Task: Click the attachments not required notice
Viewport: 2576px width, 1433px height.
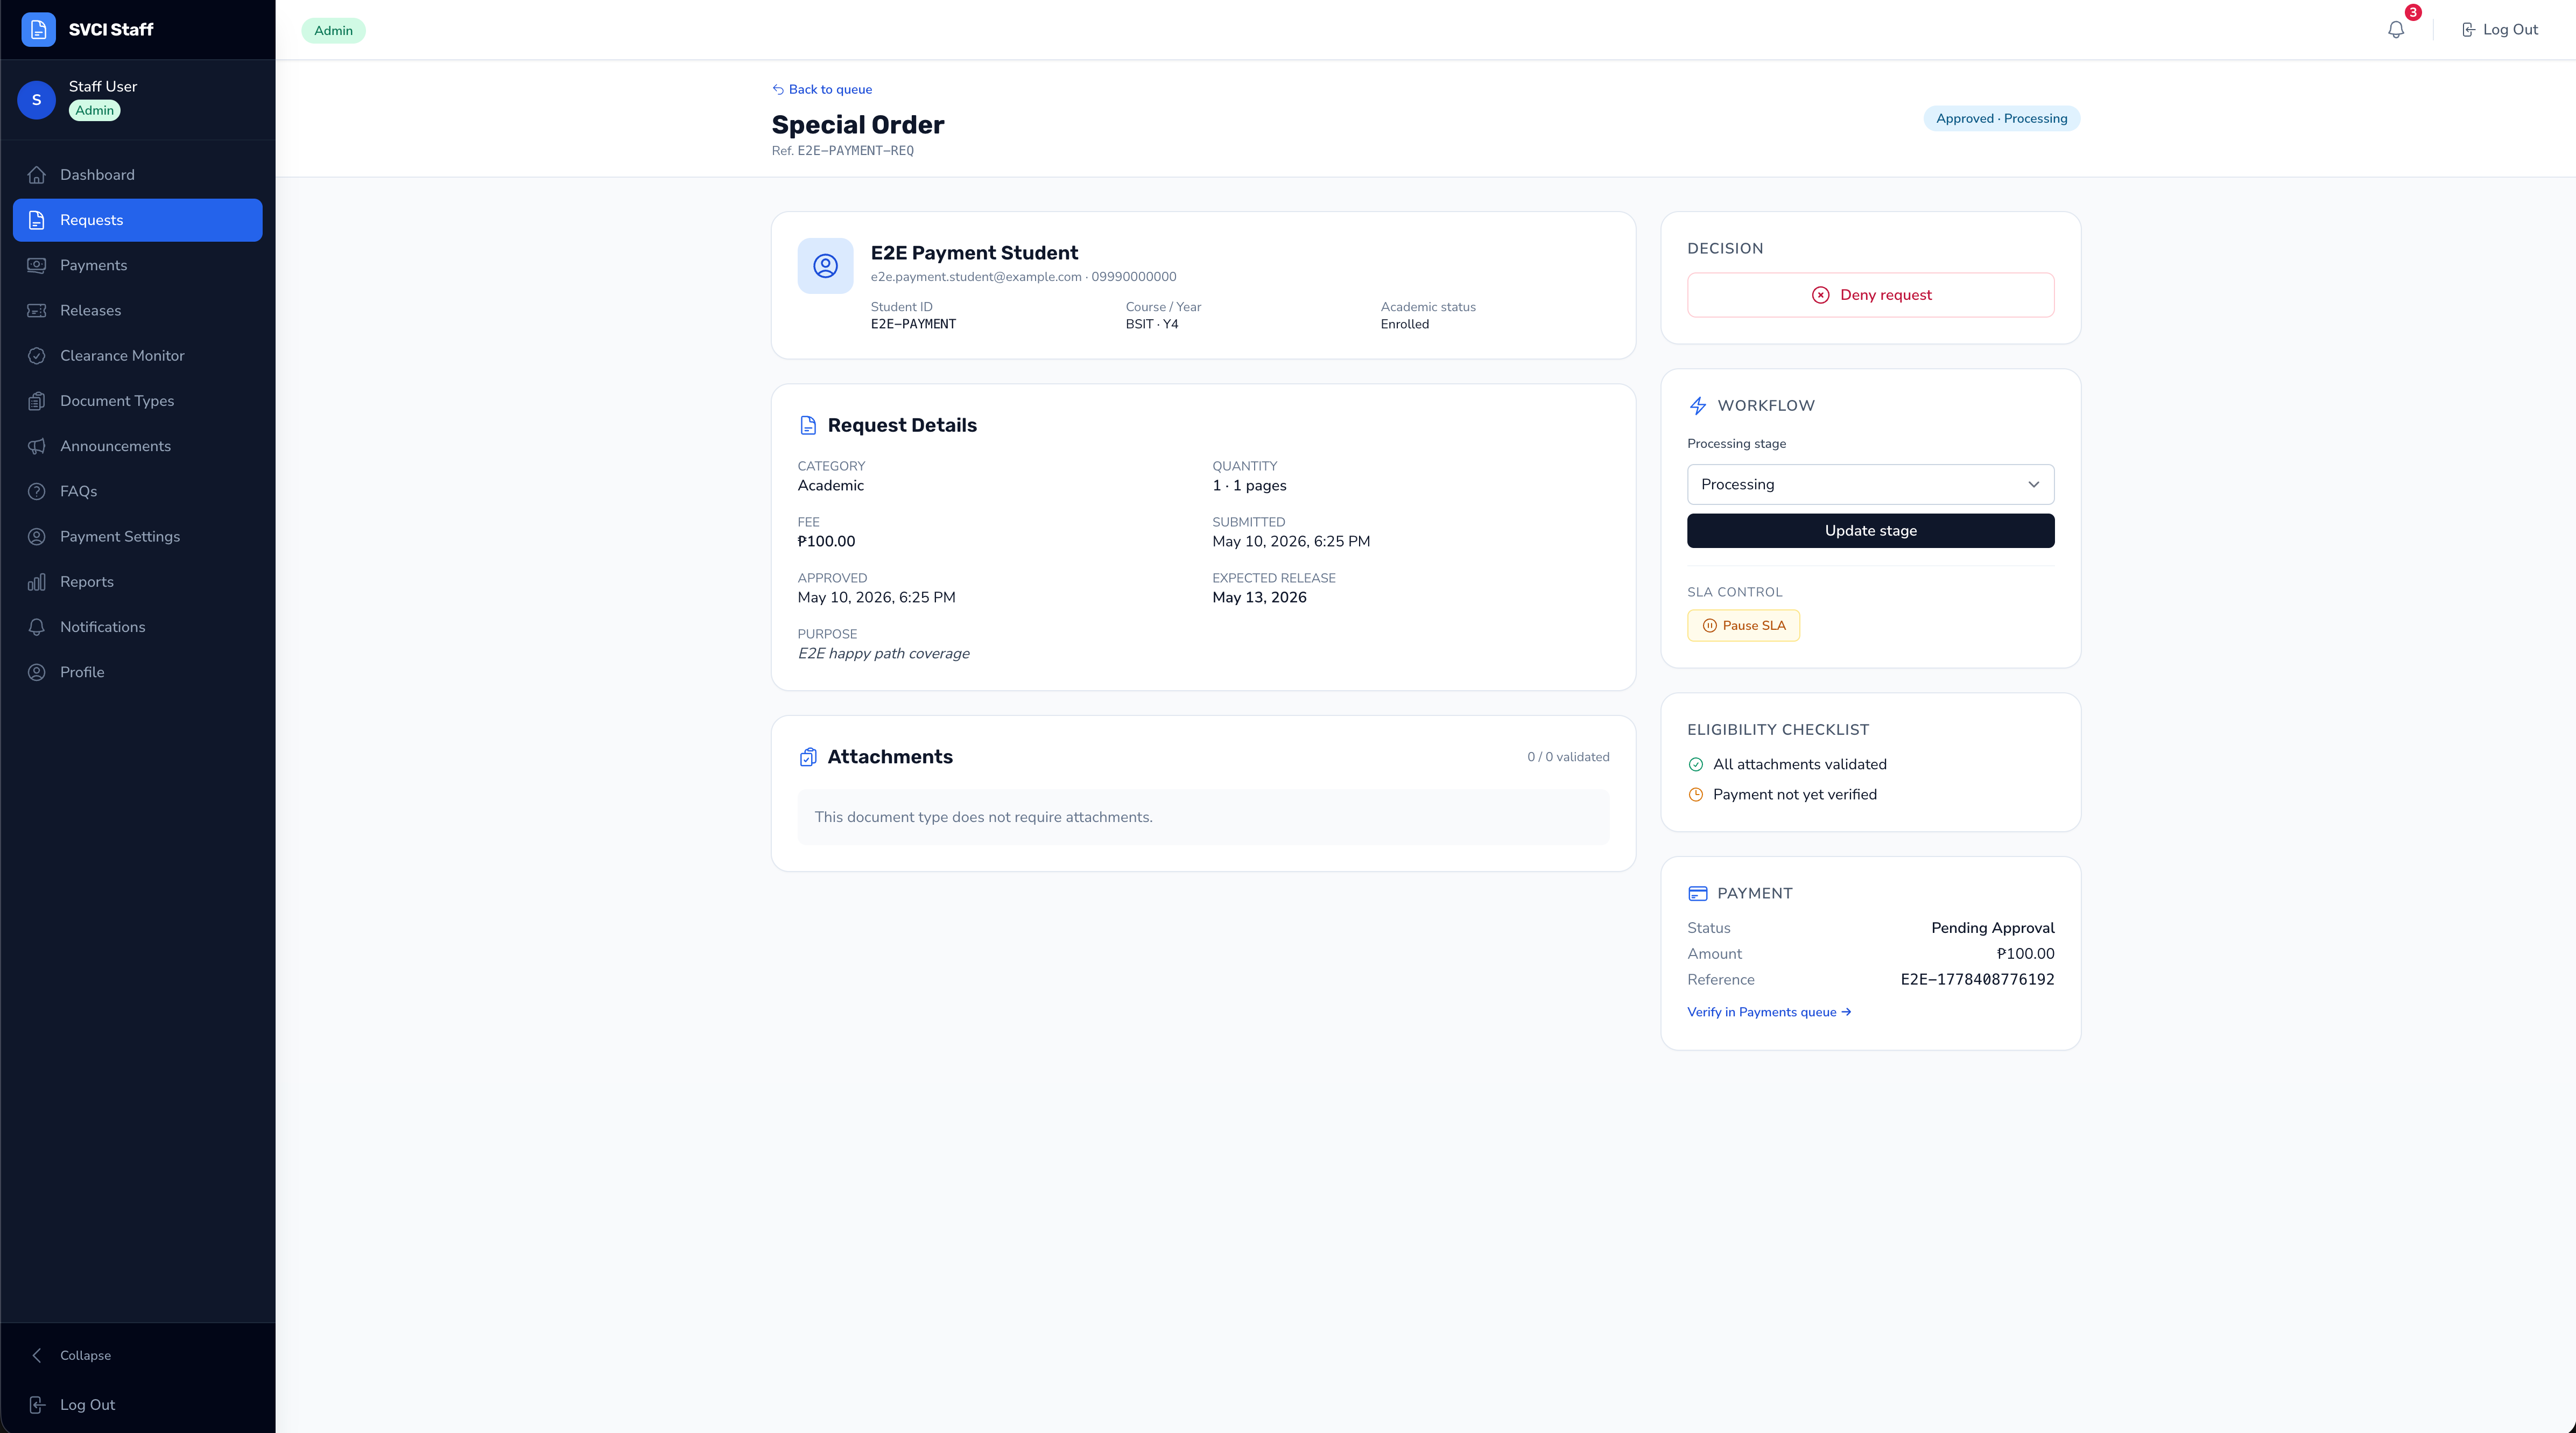Action: click(1203, 818)
